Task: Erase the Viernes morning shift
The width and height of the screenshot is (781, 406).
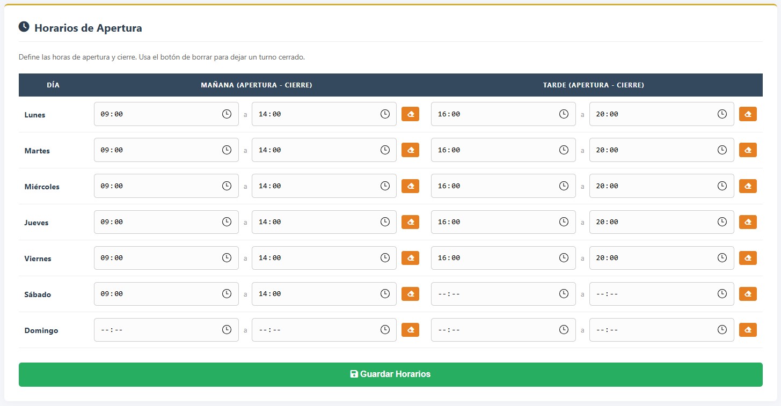Action: click(x=410, y=257)
